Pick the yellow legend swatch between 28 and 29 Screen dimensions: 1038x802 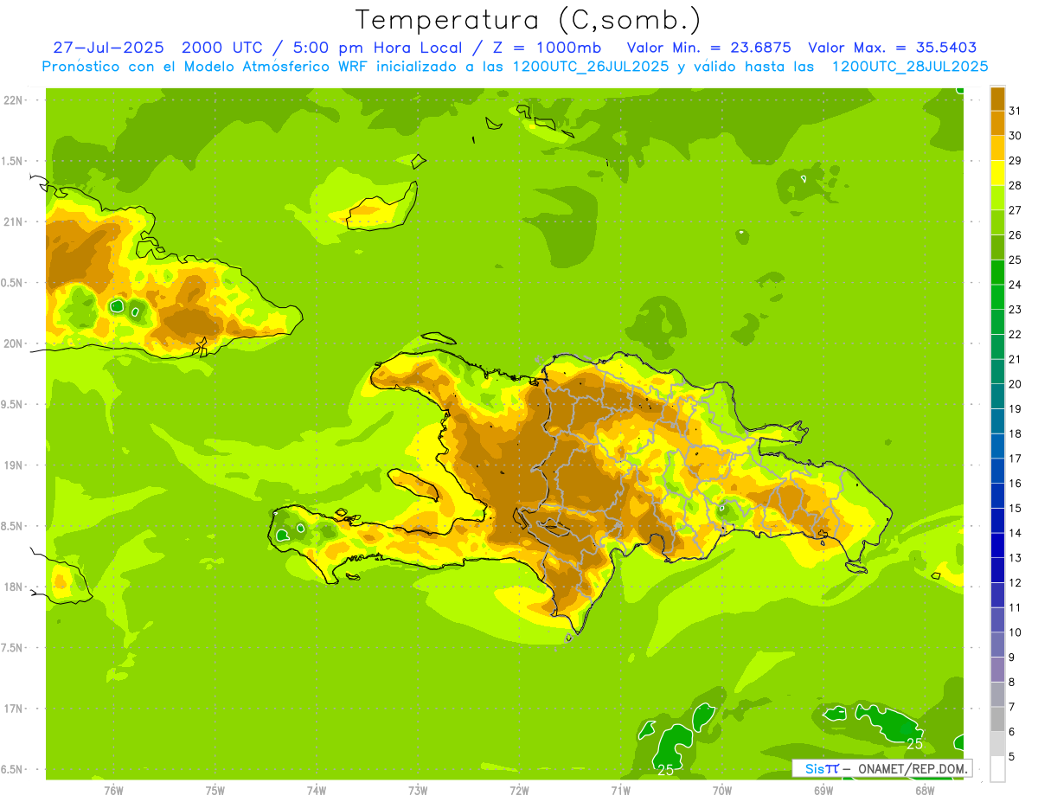click(997, 173)
